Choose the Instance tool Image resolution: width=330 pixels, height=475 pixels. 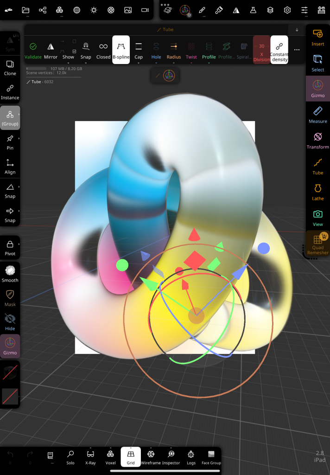tap(10, 91)
